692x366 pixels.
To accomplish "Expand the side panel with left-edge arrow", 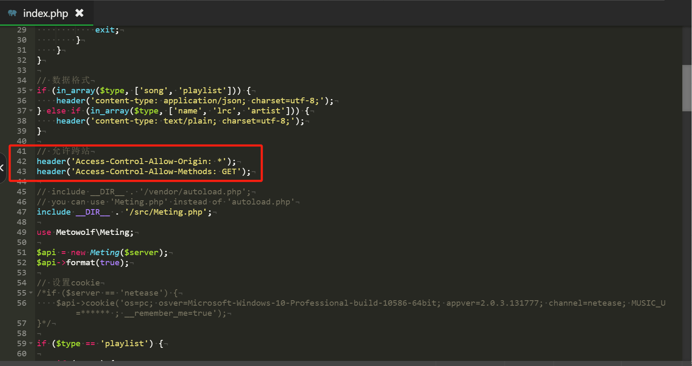I will (x=2, y=168).
